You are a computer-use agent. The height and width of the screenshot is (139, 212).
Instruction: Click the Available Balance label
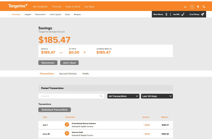click(x=104, y=49)
